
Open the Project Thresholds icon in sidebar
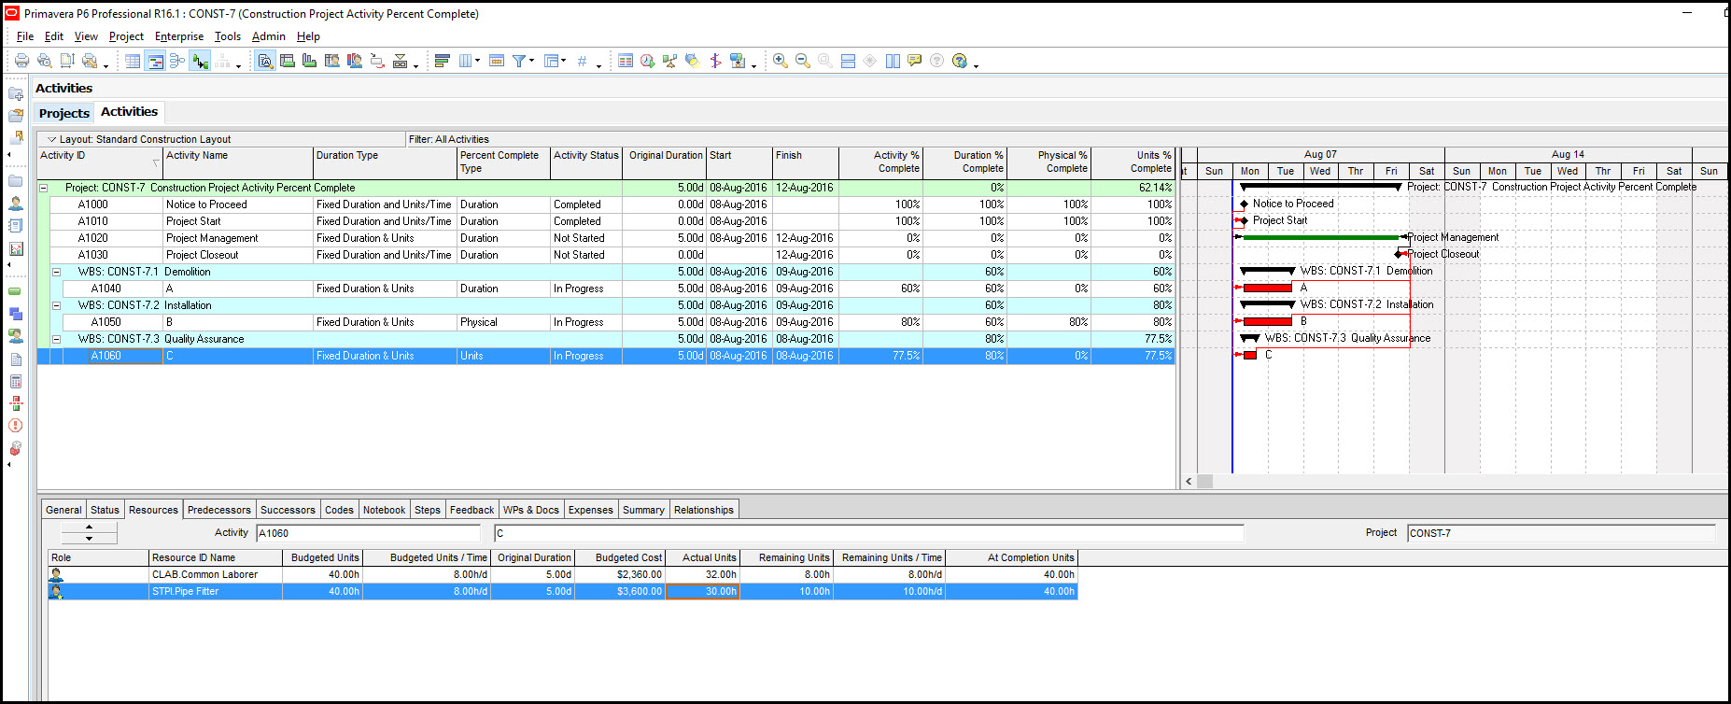(x=16, y=403)
